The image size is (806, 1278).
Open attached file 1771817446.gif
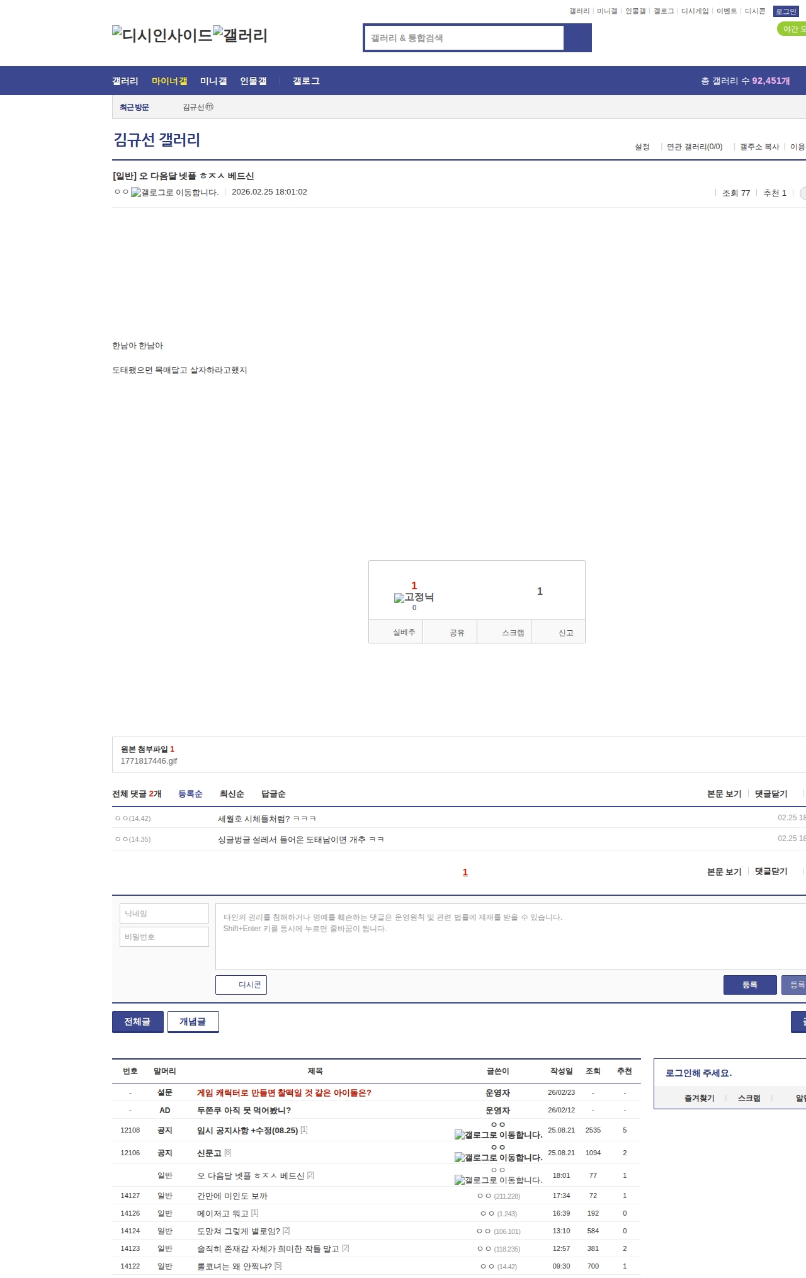pos(149,761)
